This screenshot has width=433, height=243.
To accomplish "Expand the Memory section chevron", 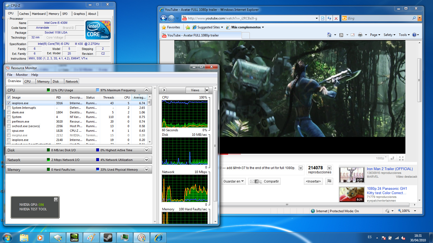I will 146,170.
